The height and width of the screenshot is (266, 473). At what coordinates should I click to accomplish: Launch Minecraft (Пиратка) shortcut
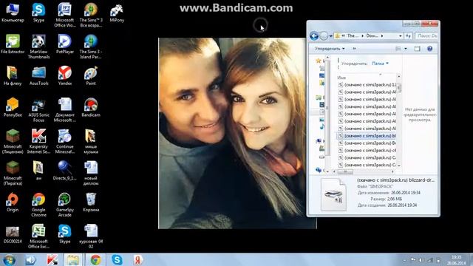coord(13,173)
